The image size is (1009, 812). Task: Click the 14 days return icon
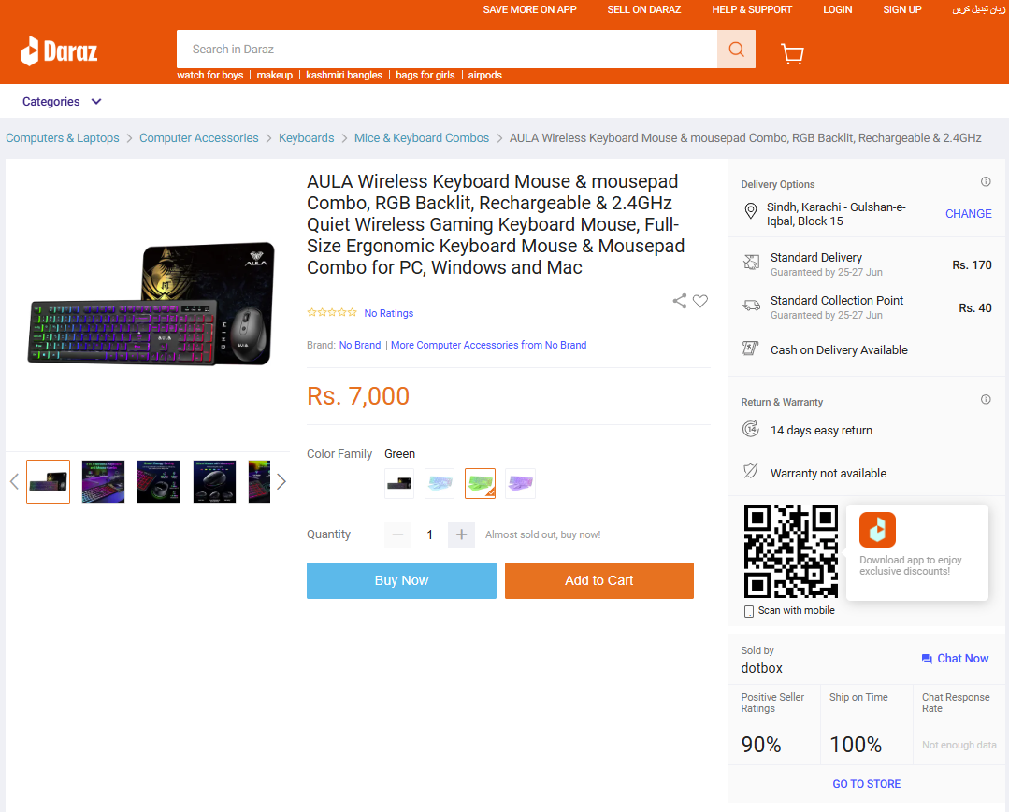tap(750, 429)
